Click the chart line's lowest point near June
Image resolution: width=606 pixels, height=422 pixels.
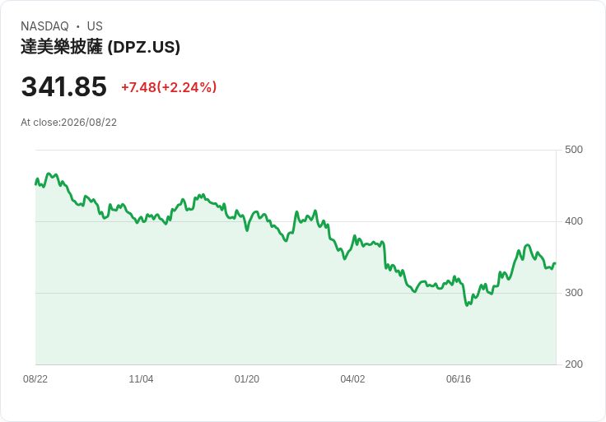pyautogui.click(x=467, y=305)
